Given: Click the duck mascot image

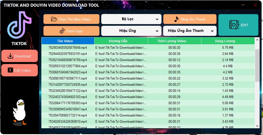Looking at the screenshot, I should (x=19, y=112).
